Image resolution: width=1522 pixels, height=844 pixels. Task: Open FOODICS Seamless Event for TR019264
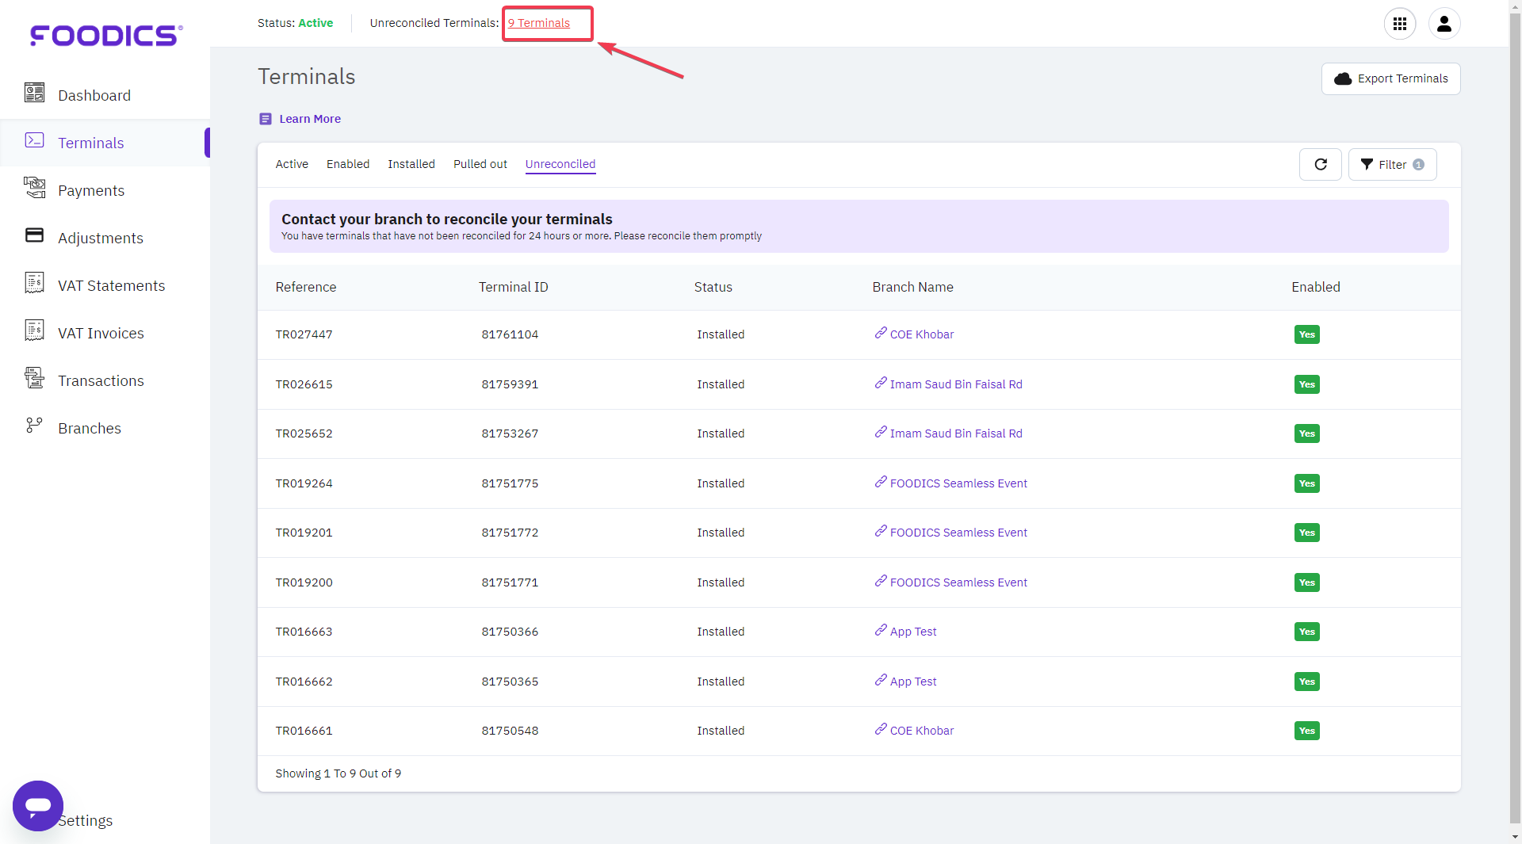[x=958, y=483]
